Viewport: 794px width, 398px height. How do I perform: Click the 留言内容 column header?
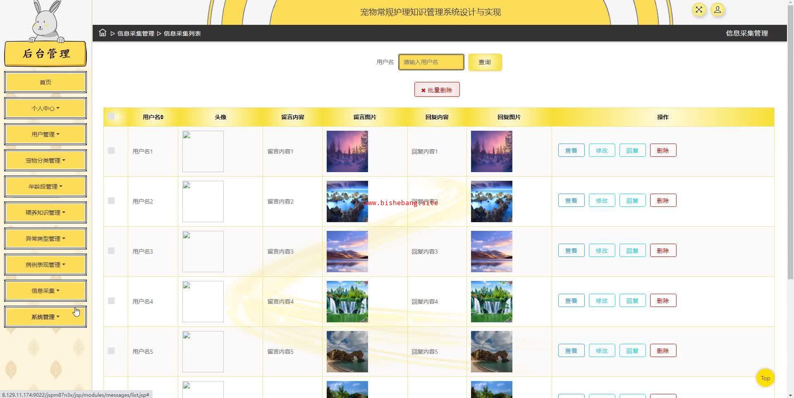[293, 117]
